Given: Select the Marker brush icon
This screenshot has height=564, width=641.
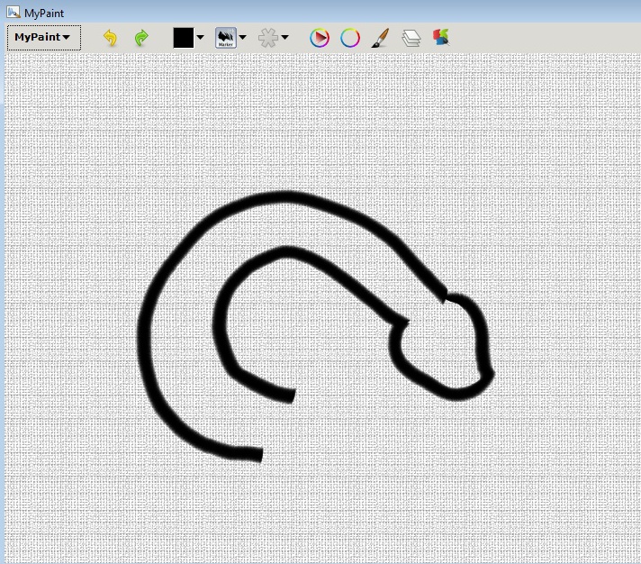Looking at the screenshot, I should click(226, 38).
